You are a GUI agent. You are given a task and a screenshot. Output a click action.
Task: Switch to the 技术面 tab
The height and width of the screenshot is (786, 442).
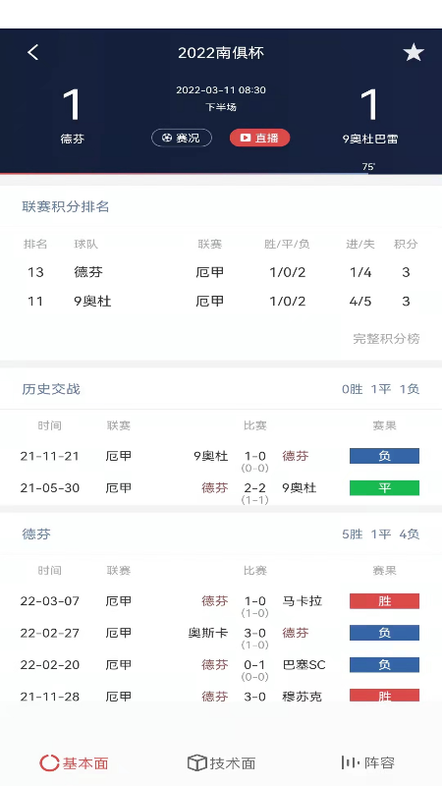[222, 763]
